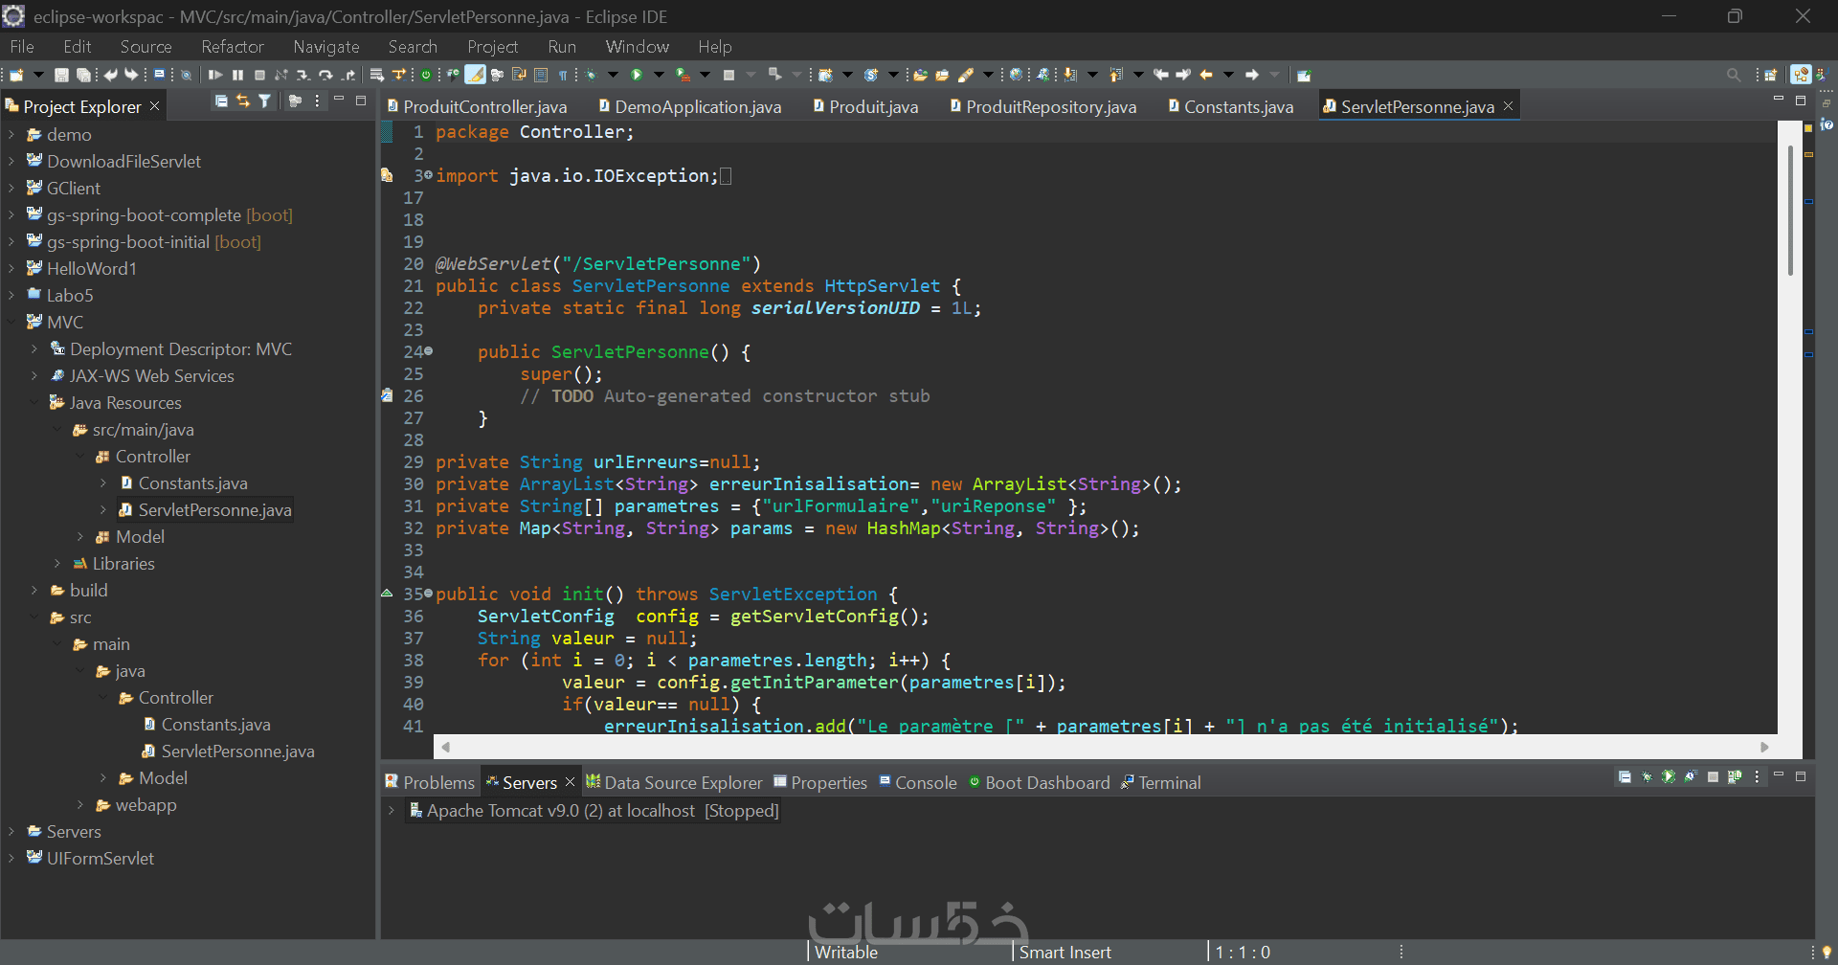Open the Console view tab
This screenshot has width=1838, height=965.
click(925, 783)
